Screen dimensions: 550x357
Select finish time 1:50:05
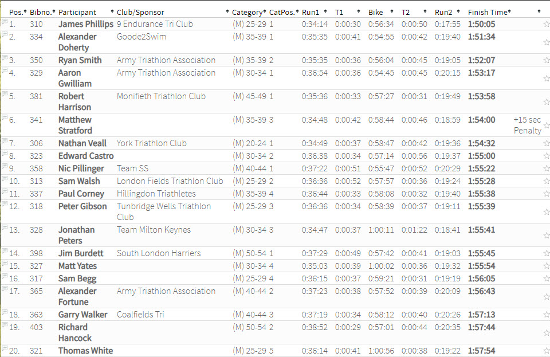(x=482, y=24)
